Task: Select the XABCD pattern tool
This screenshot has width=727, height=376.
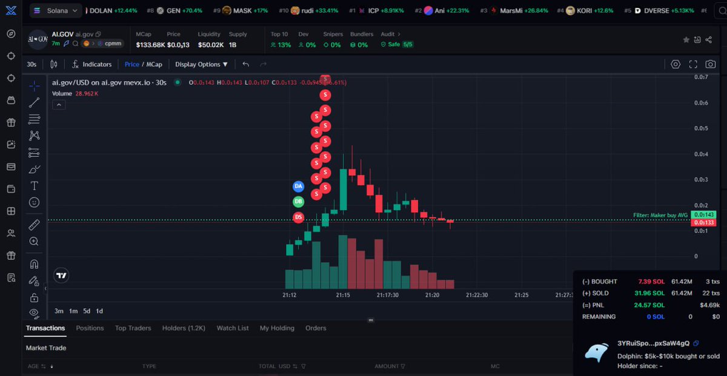Action: [35, 136]
